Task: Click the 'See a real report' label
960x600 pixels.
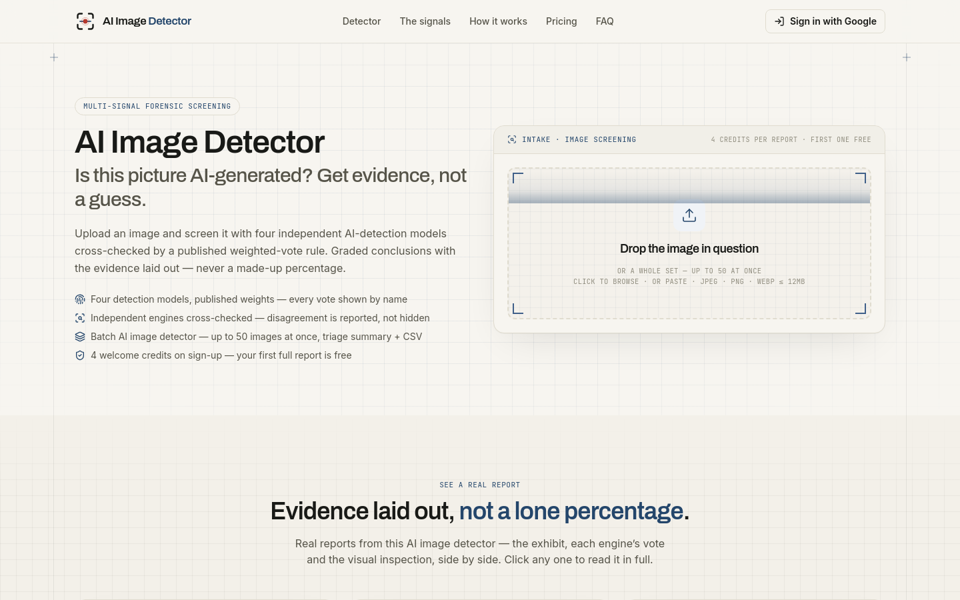Action: click(x=480, y=485)
